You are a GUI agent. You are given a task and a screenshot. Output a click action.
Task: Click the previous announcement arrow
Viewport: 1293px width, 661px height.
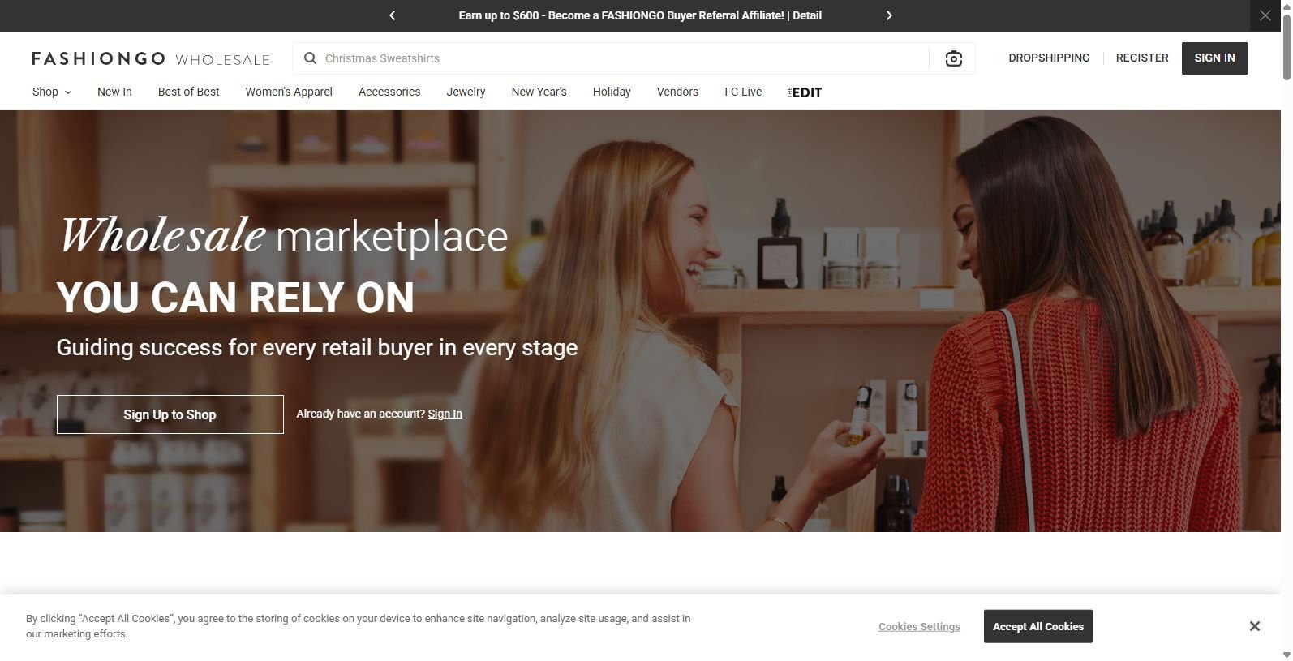393,15
